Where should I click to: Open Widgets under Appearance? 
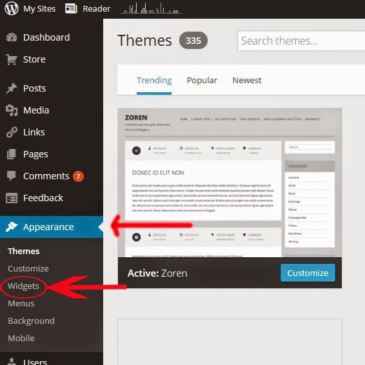[x=23, y=286]
